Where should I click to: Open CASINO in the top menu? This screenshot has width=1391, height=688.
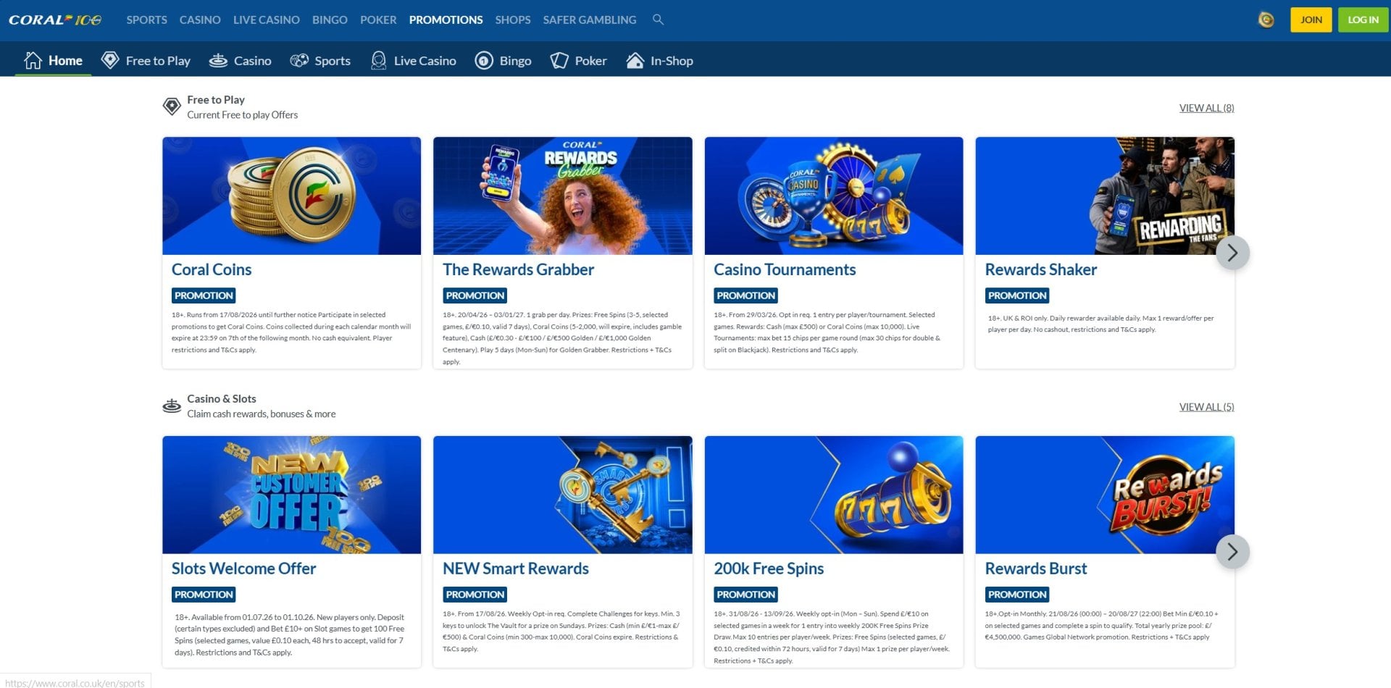pos(200,20)
